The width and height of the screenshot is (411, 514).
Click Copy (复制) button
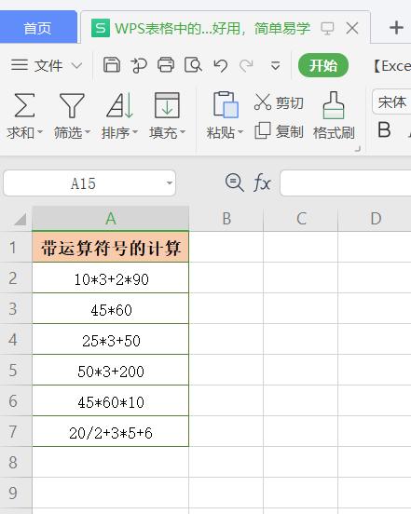(279, 131)
